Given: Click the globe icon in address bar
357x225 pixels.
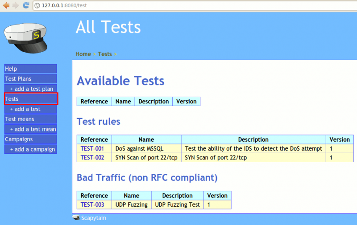Looking at the screenshot, I should coord(37,5).
